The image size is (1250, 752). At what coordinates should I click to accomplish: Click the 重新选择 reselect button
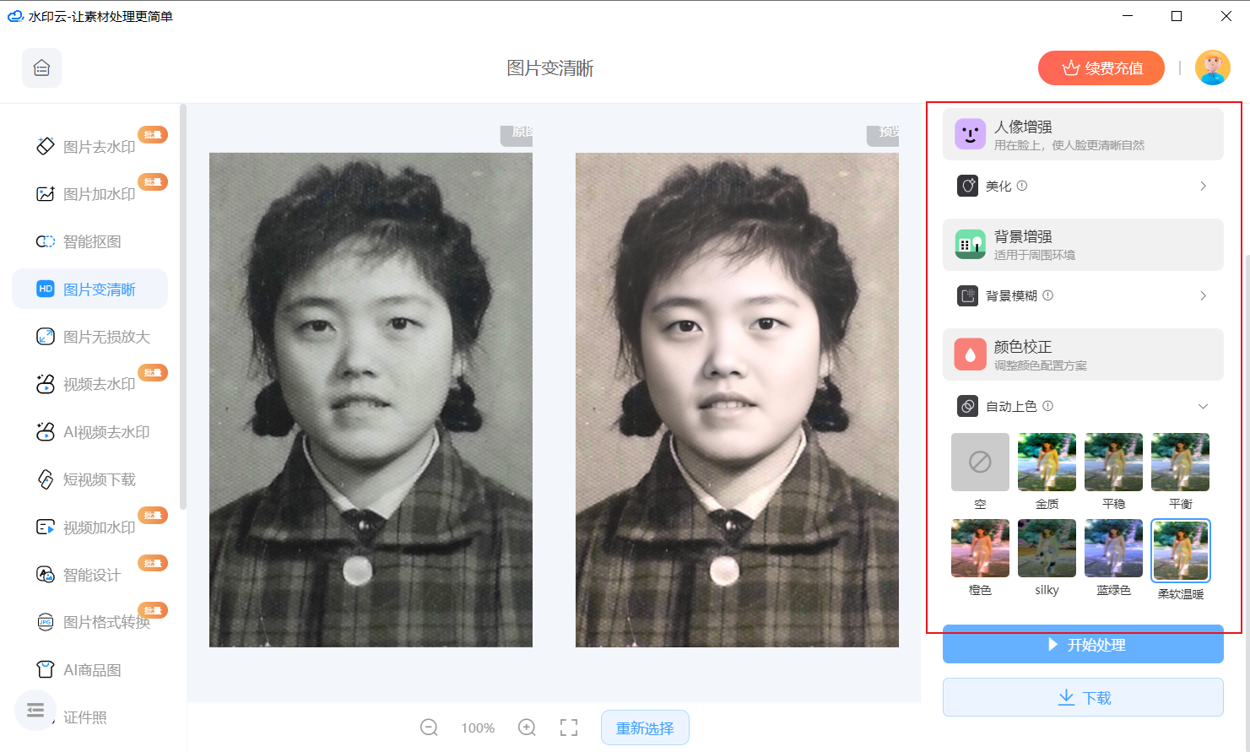point(645,728)
